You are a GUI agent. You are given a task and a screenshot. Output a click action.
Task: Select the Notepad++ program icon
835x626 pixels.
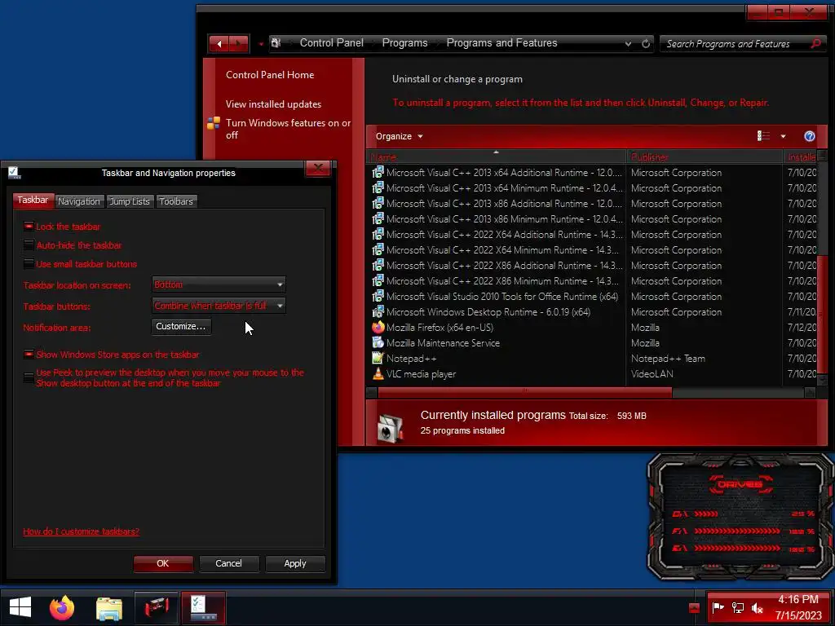click(378, 359)
